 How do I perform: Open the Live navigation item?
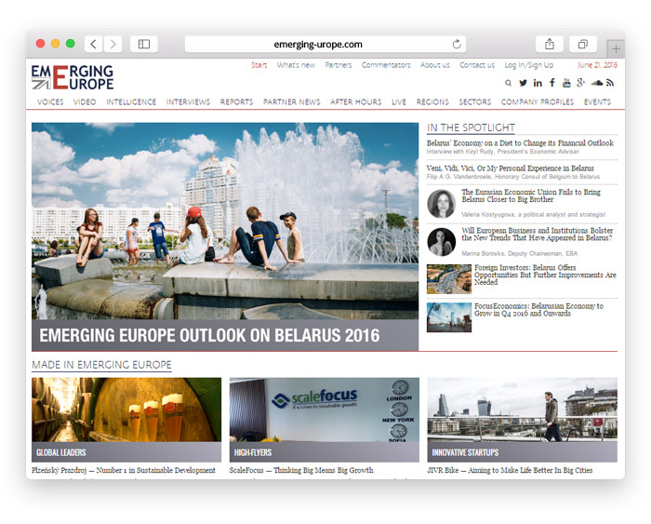[x=399, y=101]
